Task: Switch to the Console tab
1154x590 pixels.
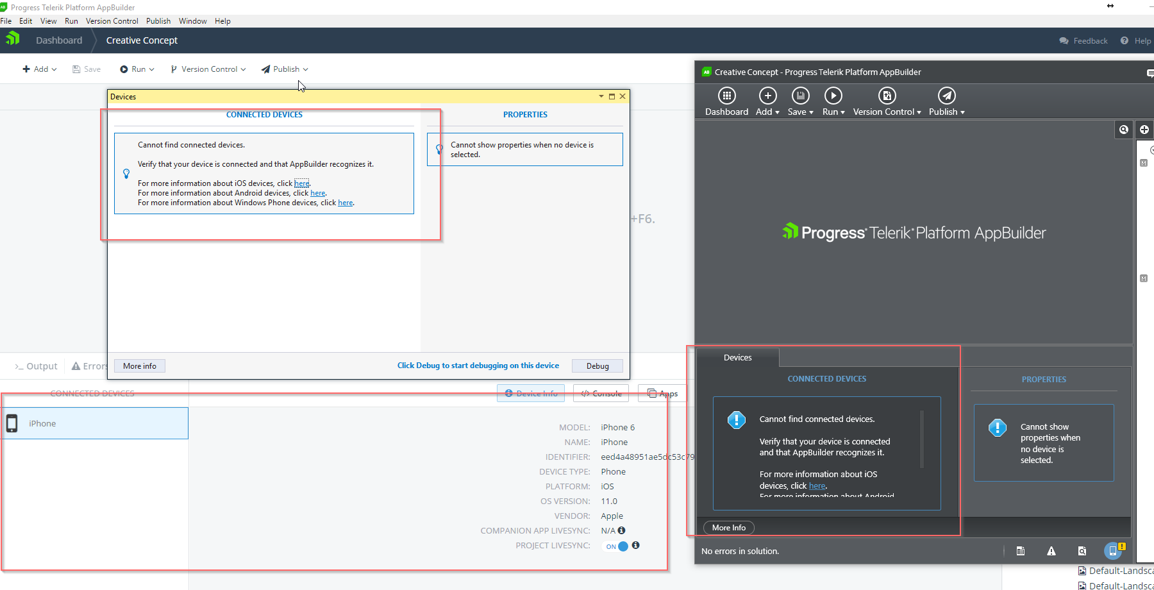Action: [601, 393]
